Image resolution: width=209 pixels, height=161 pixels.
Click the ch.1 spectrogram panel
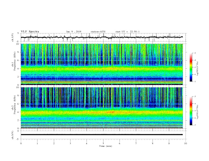[102, 64]
